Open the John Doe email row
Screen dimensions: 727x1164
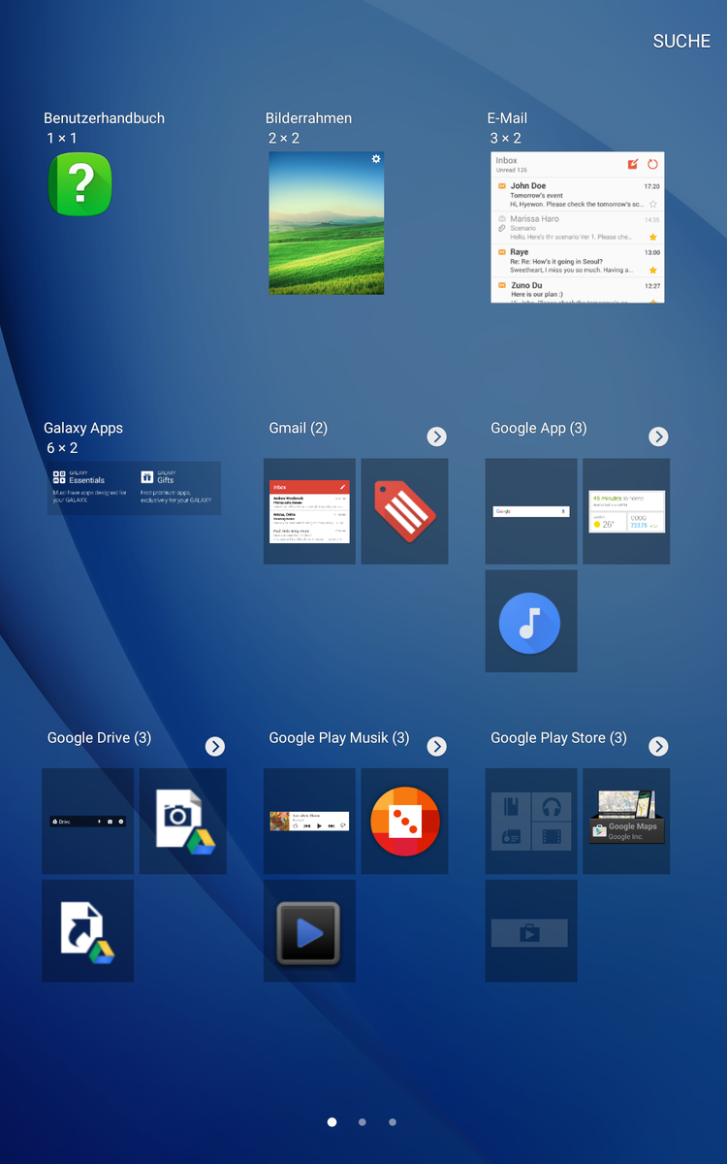pyautogui.click(x=578, y=195)
